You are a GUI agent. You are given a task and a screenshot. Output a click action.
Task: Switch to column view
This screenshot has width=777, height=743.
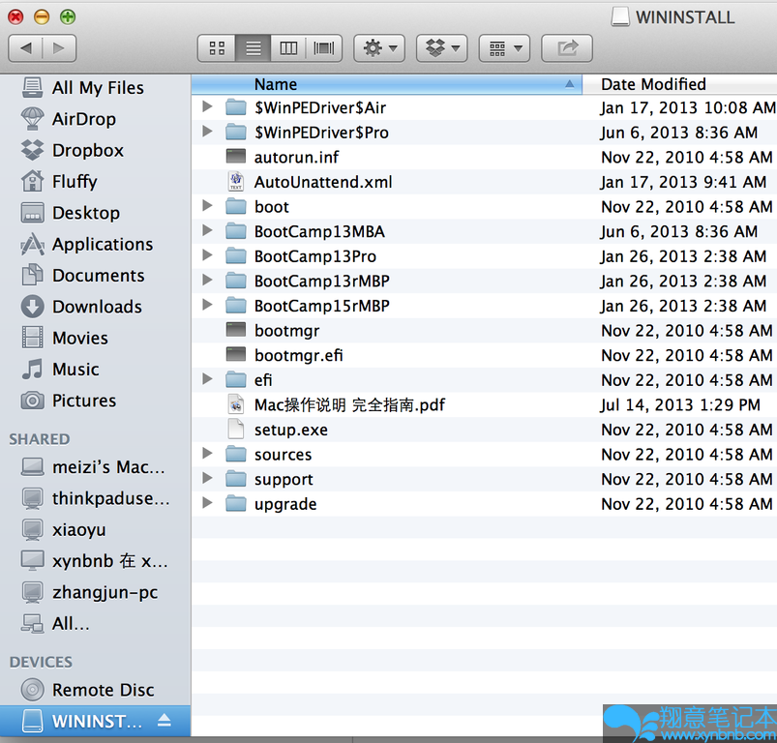pyautogui.click(x=288, y=48)
